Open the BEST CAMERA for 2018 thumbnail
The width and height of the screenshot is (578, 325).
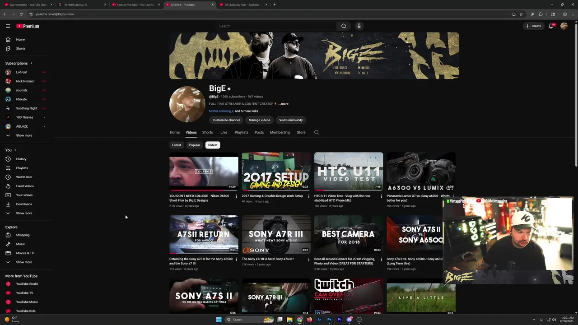[349, 235]
